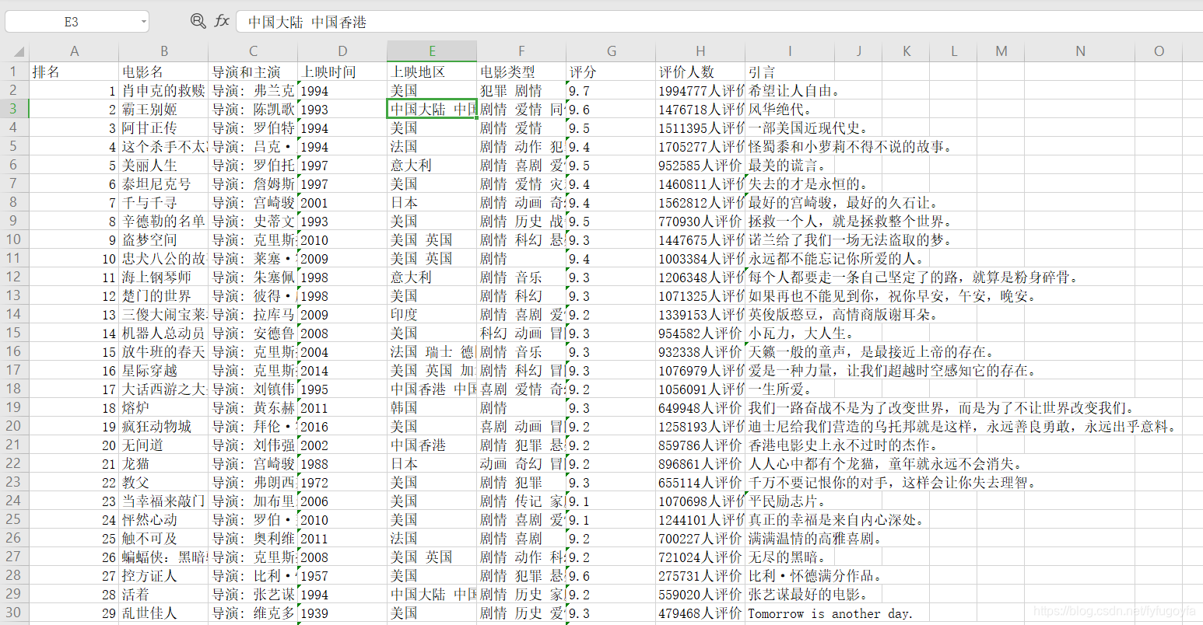Select row 1 header
Viewport: 1203px width, 625px height.
(x=14, y=72)
